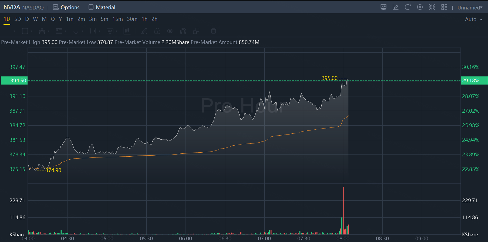Screen dimensions: 488x242
Task: Click the Pre-Market Volume 2.20MShare value
Action: [175, 42]
